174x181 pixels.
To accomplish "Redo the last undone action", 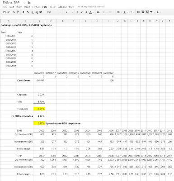I will pos(14,12).
